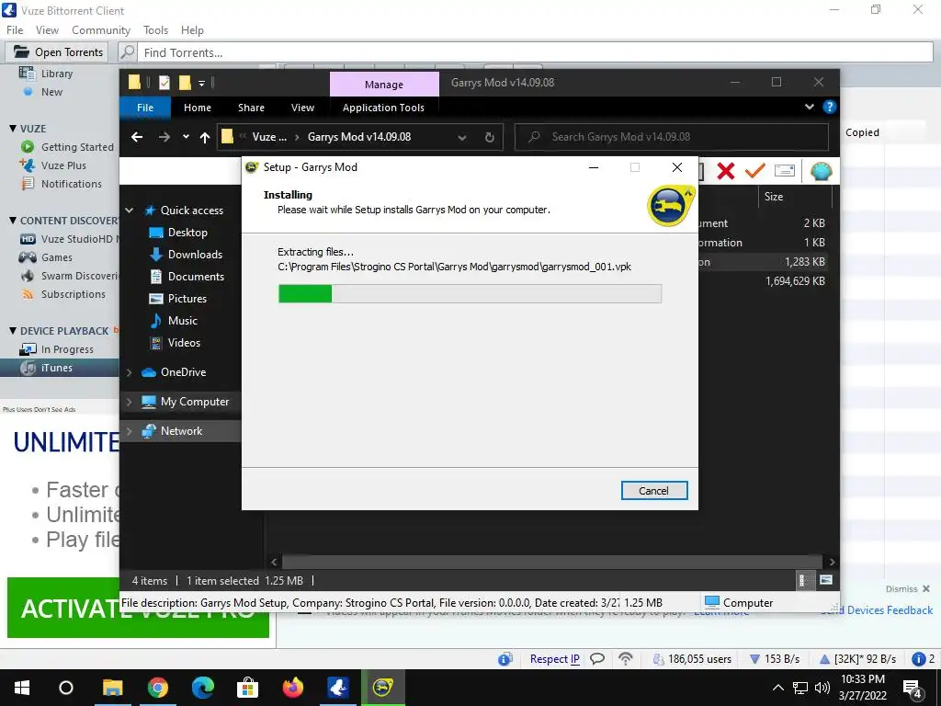941x706 pixels.
Task: Open the Home ribbon tab in Explorer
Action: tap(198, 108)
